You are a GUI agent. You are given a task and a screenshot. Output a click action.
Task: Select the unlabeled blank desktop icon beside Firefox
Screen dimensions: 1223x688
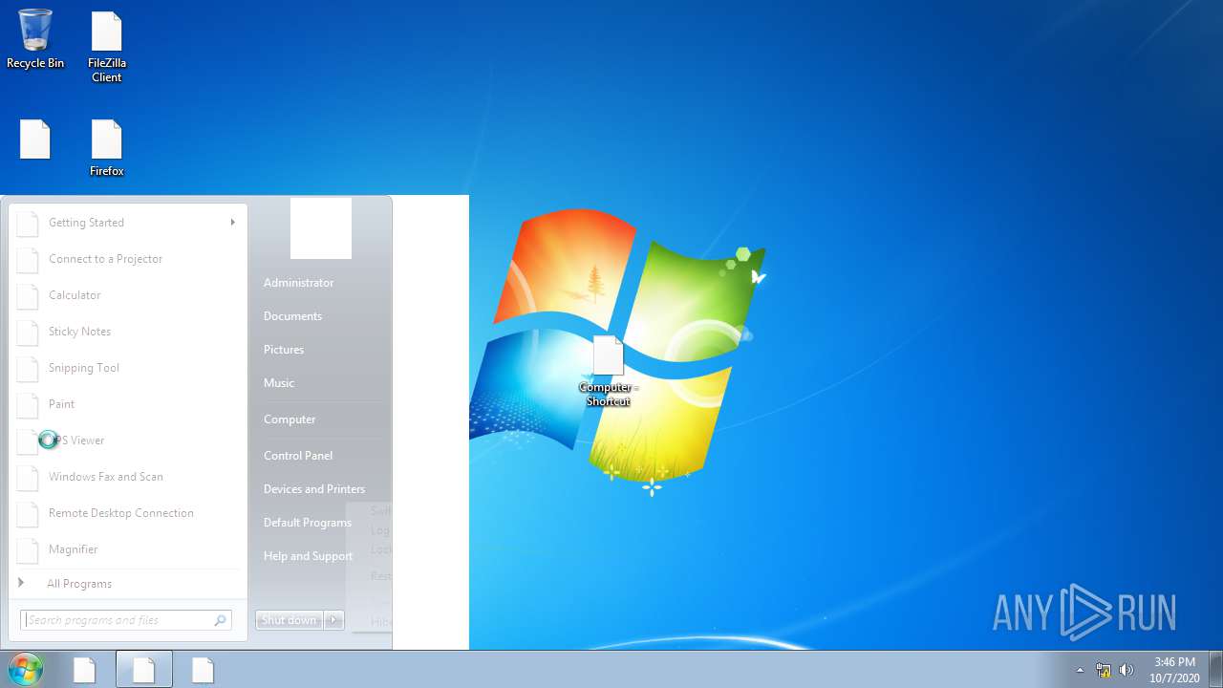point(35,140)
